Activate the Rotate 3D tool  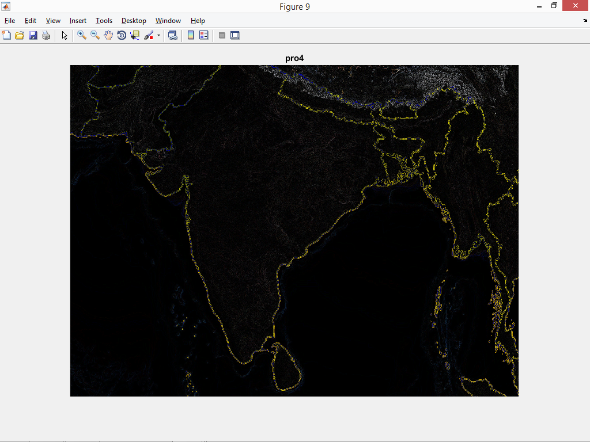click(x=122, y=35)
